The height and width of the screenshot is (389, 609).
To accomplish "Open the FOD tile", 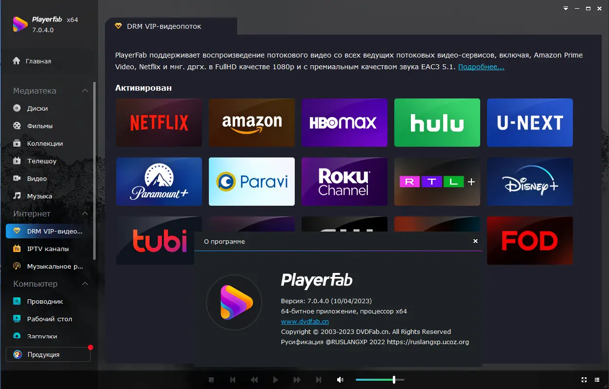I will tap(530, 240).
